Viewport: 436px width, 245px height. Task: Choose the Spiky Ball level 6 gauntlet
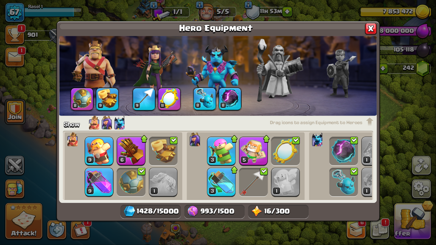(131, 151)
